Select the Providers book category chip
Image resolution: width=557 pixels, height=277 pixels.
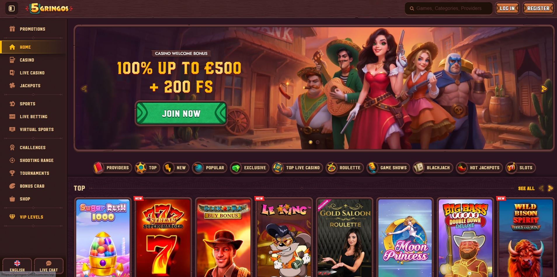112,168
